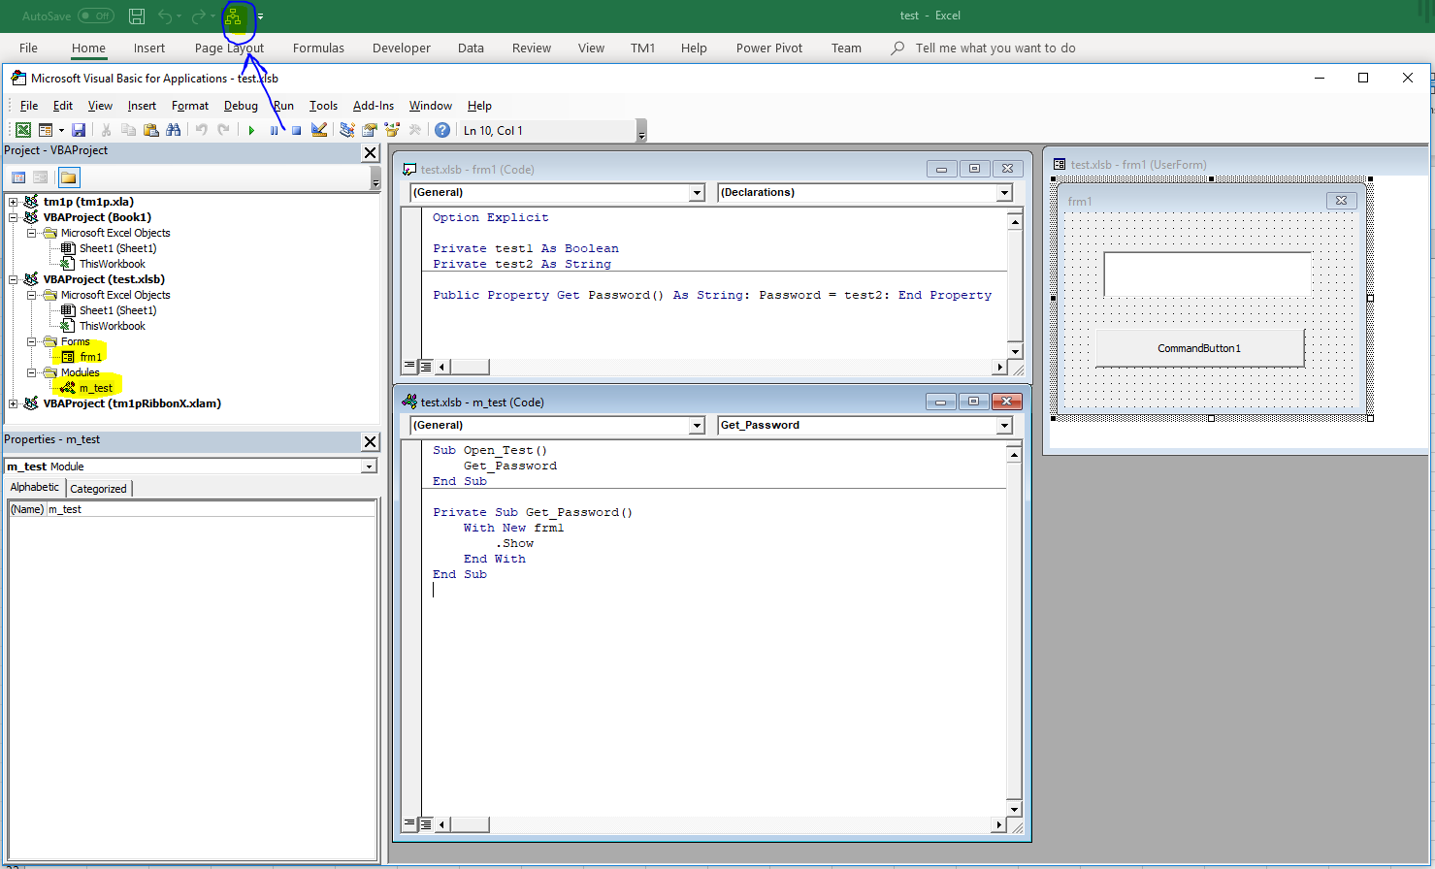Image resolution: width=1435 pixels, height=869 pixels.
Task: Click Excel Save icon in title bar
Action: coord(137,16)
